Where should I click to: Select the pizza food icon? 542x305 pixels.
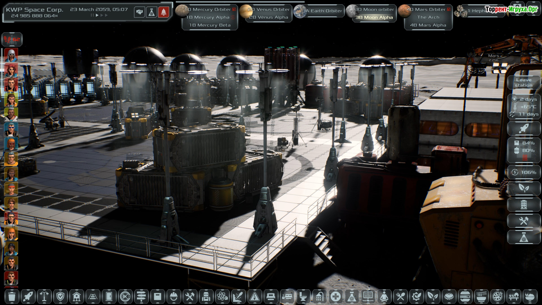[x=497, y=297]
